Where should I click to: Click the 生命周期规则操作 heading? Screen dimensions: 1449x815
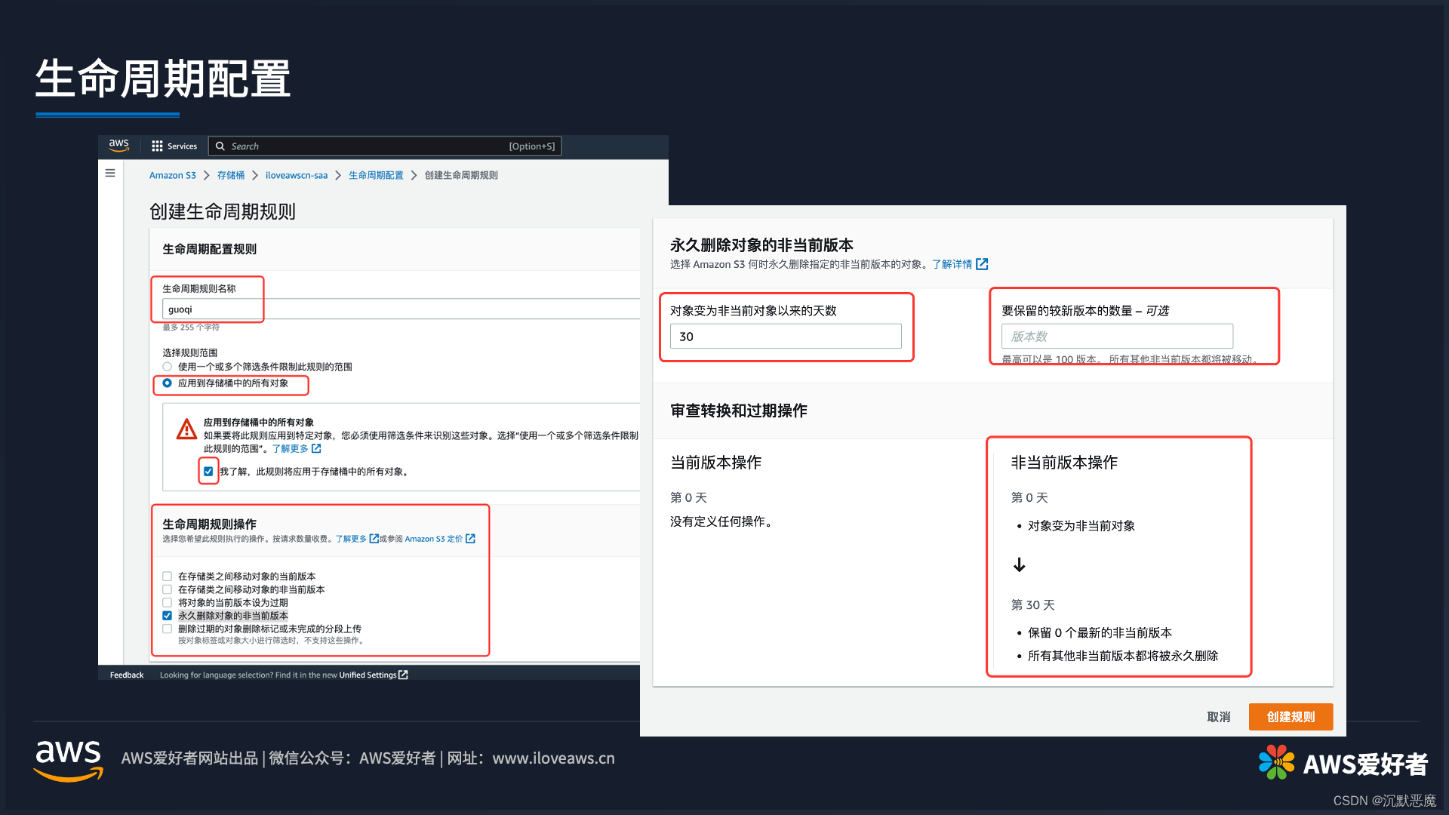point(210,524)
